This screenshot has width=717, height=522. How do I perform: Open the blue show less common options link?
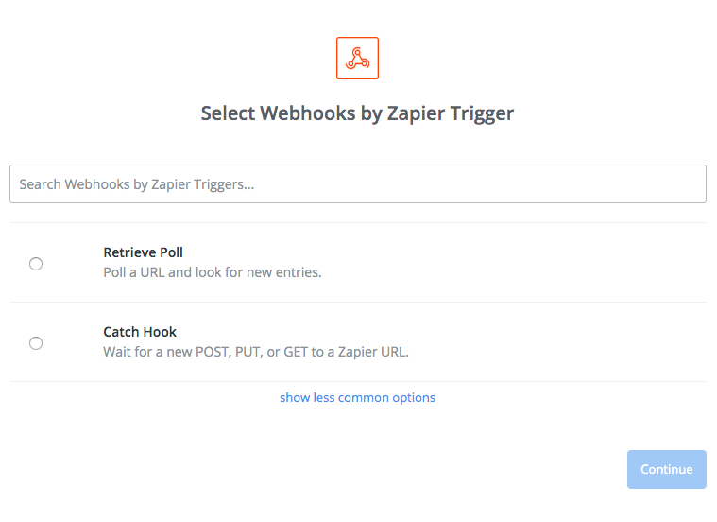pyautogui.click(x=357, y=397)
